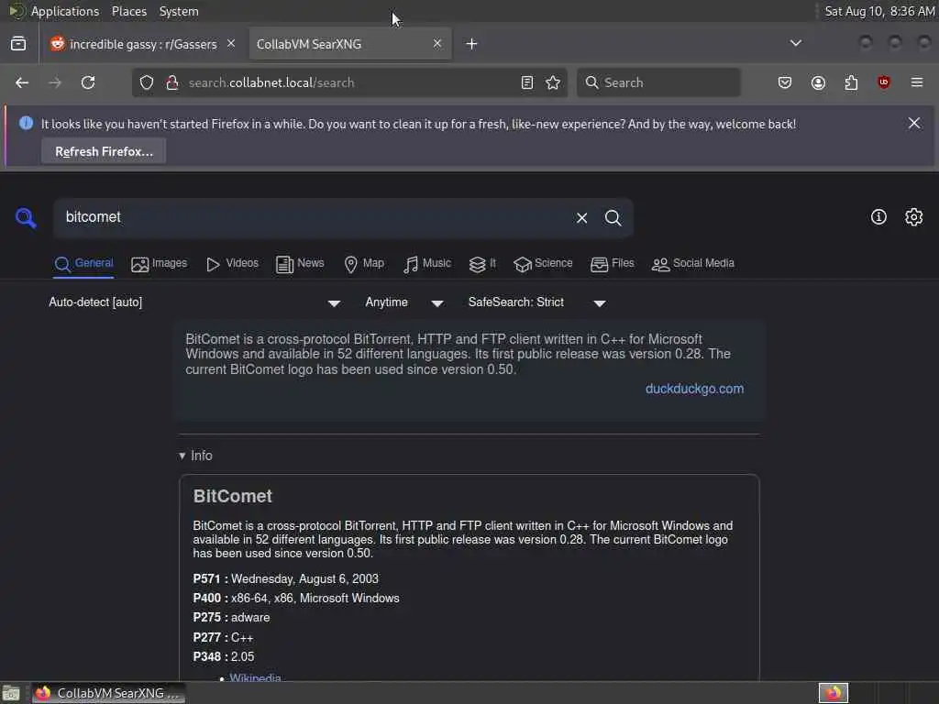Viewport: 939px width, 704px height.
Task: Clear the bitcomet search query
Action: point(582,218)
